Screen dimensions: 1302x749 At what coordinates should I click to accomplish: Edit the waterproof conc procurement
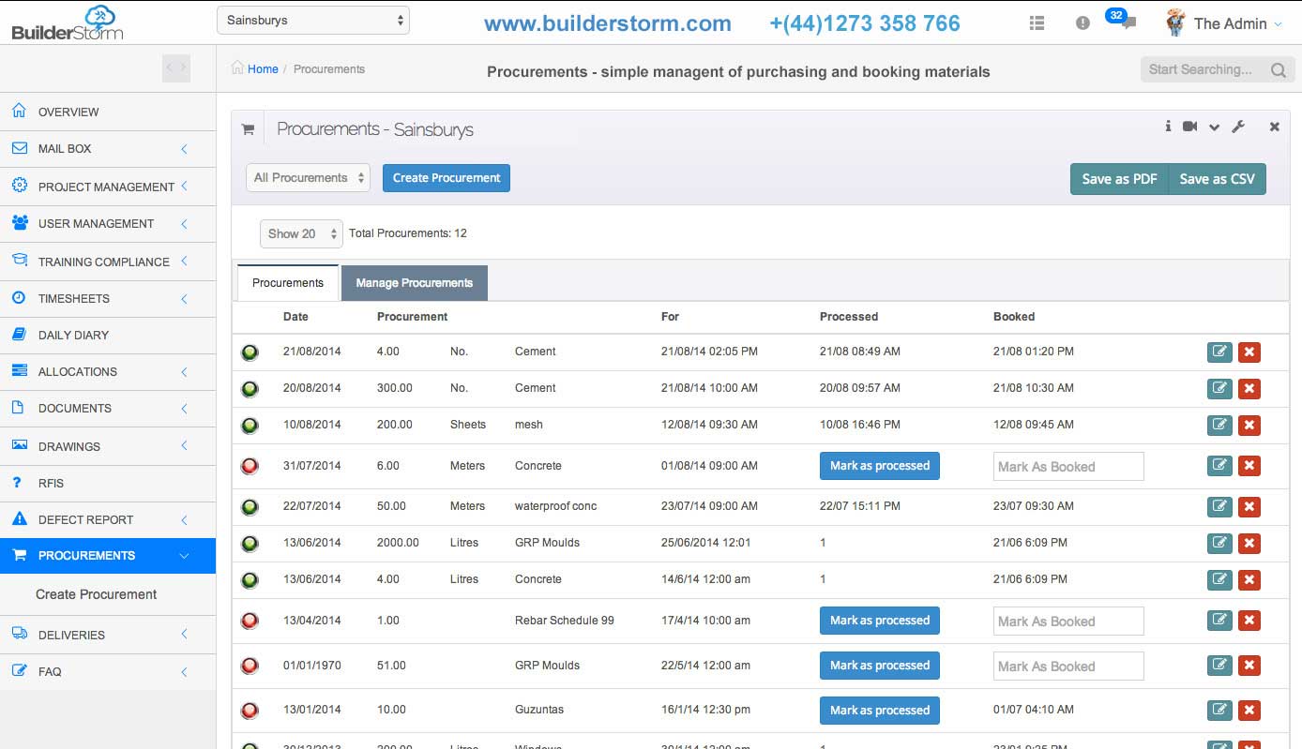[1219, 506]
